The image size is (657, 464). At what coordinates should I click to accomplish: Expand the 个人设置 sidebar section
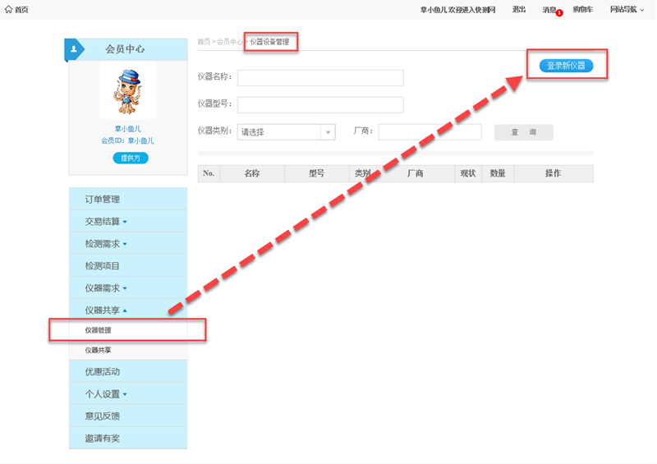(x=106, y=394)
